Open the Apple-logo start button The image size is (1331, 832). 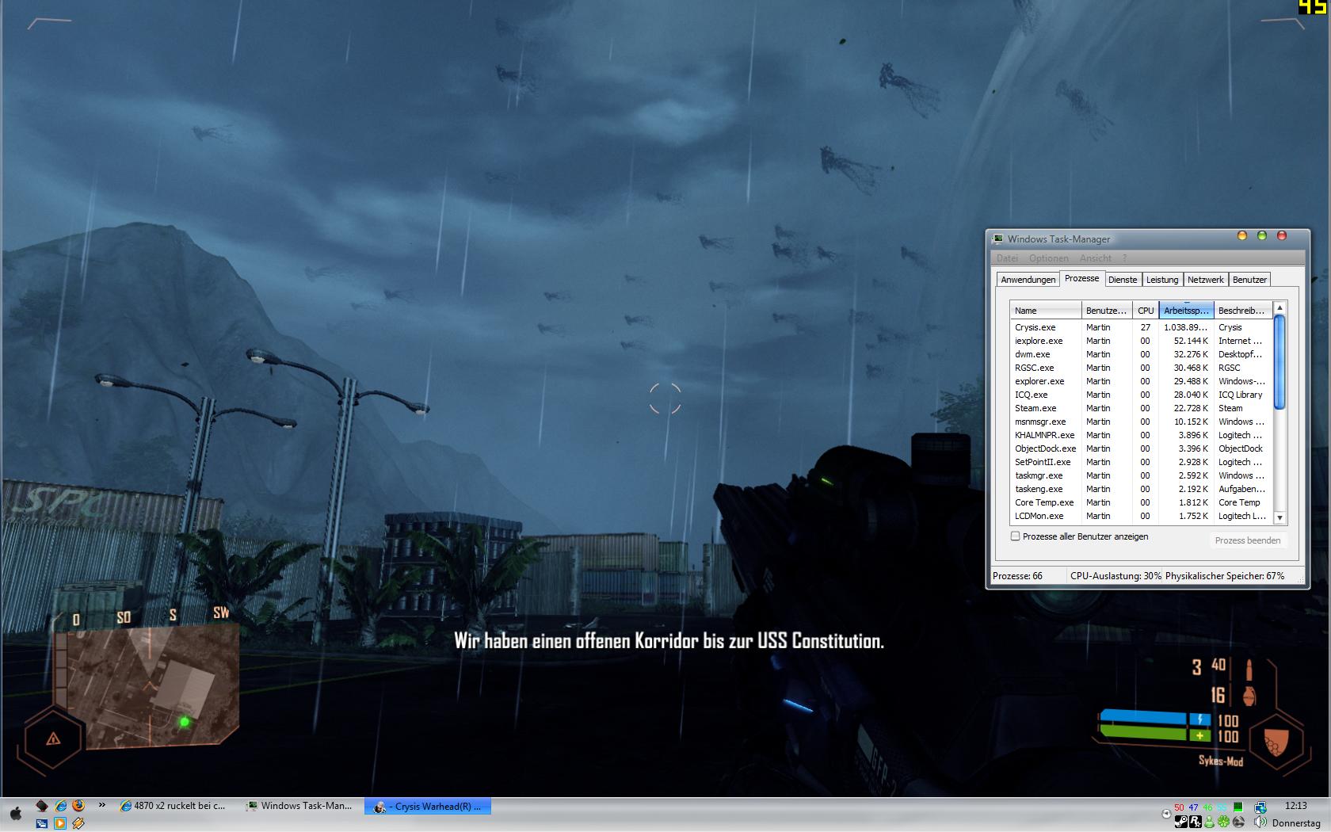tap(16, 814)
